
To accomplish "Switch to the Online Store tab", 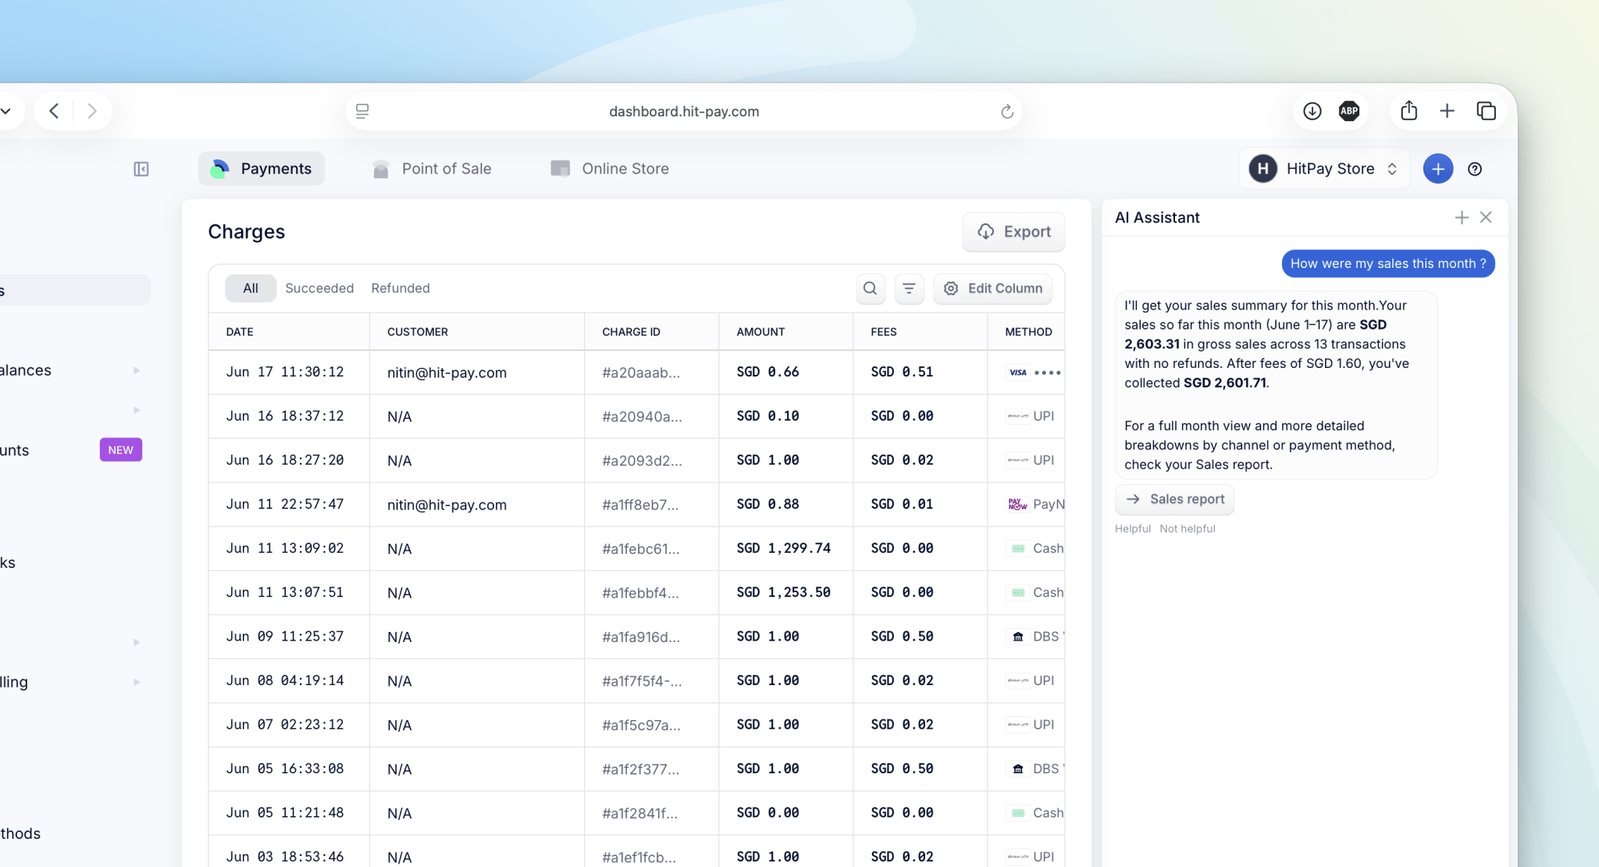I will (610, 169).
